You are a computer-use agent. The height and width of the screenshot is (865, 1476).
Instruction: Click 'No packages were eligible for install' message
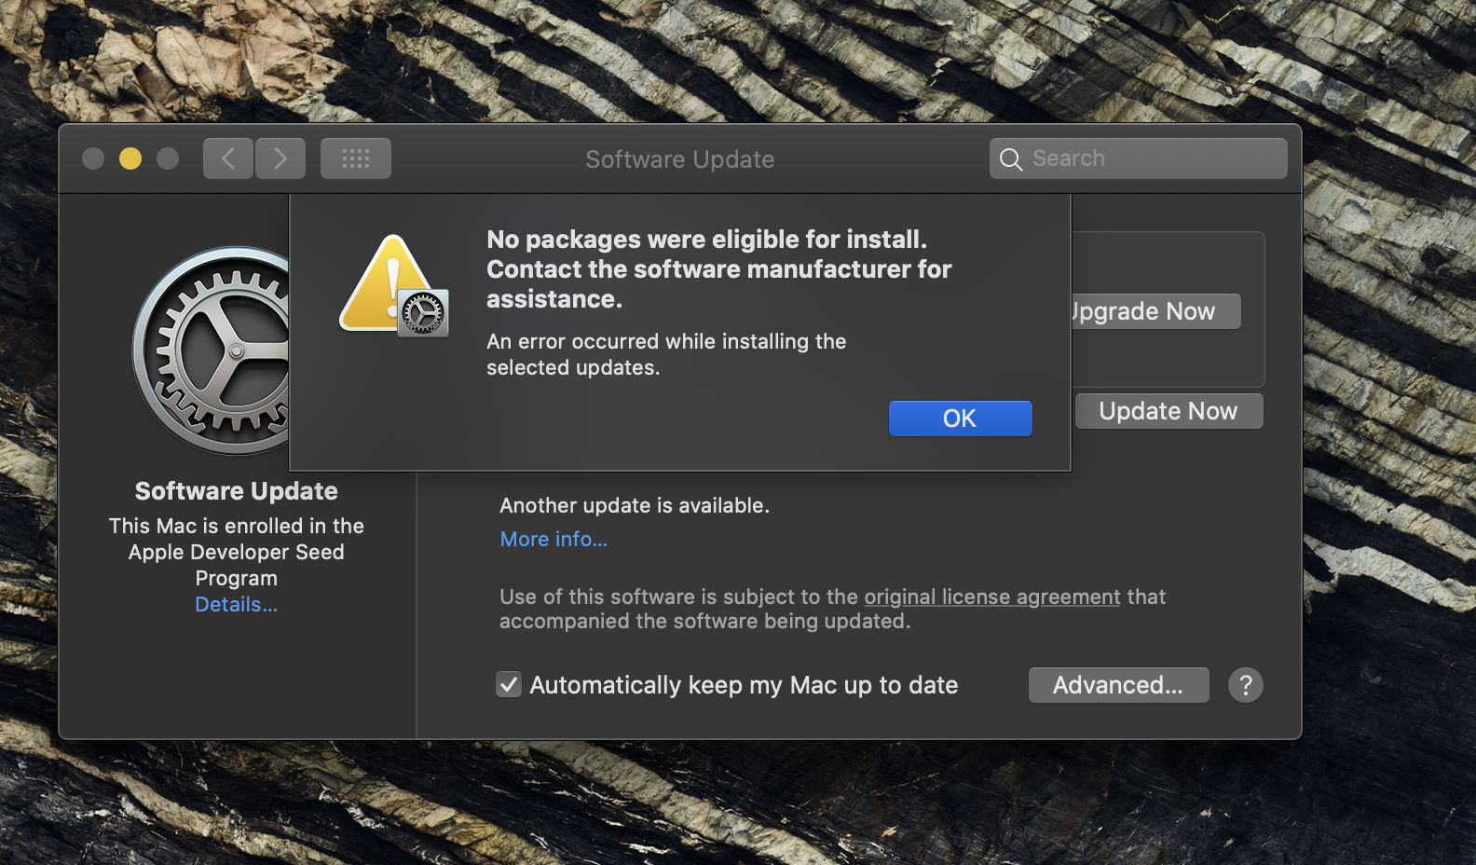click(719, 269)
